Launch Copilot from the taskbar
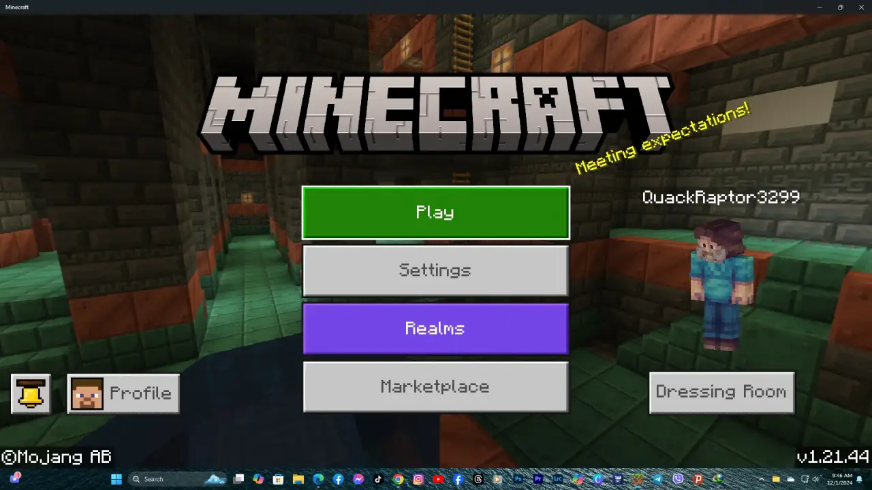 tap(258, 479)
